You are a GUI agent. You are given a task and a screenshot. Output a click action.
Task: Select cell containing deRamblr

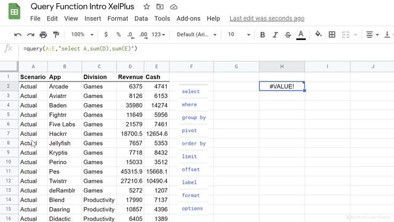pos(65,191)
